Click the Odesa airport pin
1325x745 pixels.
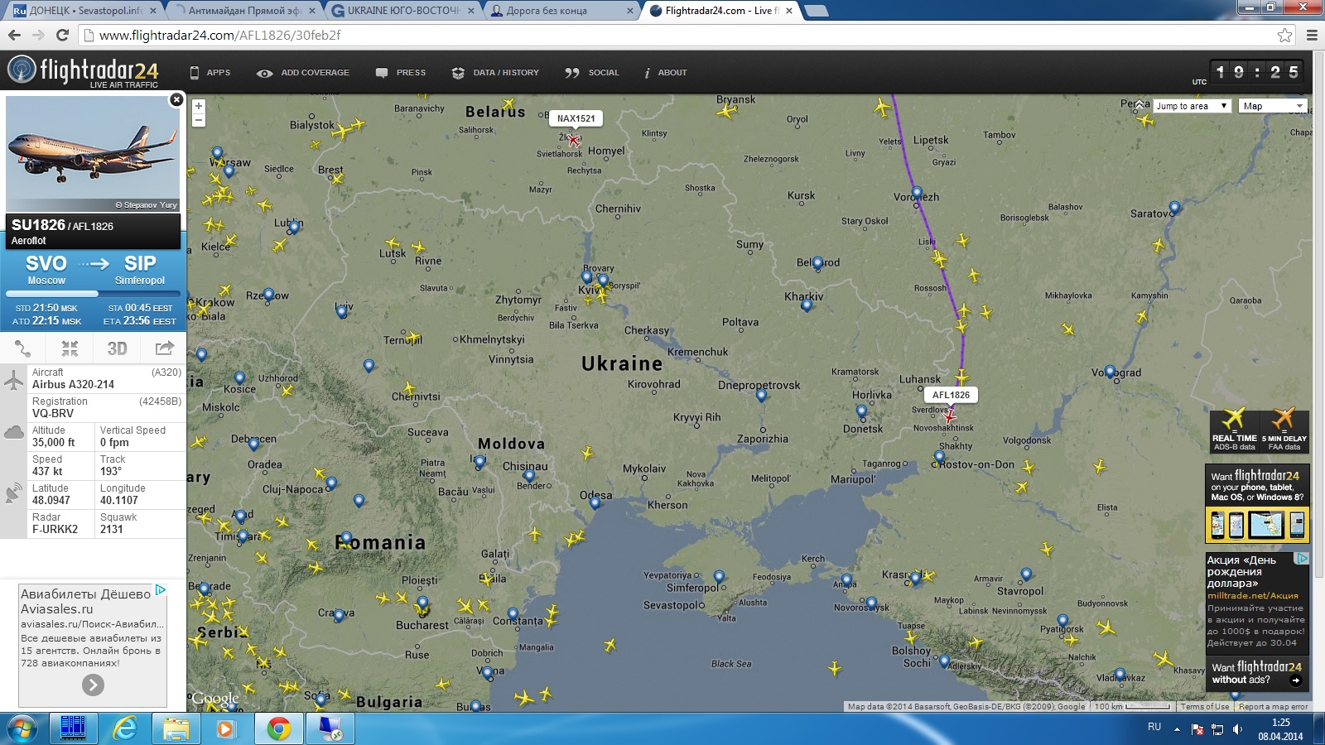click(x=595, y=502)
